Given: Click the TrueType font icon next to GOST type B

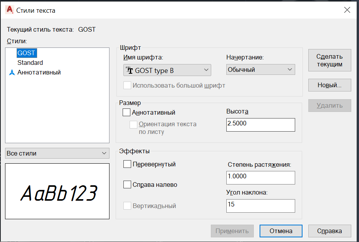Looking at the screenshot, I should [x=130, y=70].
